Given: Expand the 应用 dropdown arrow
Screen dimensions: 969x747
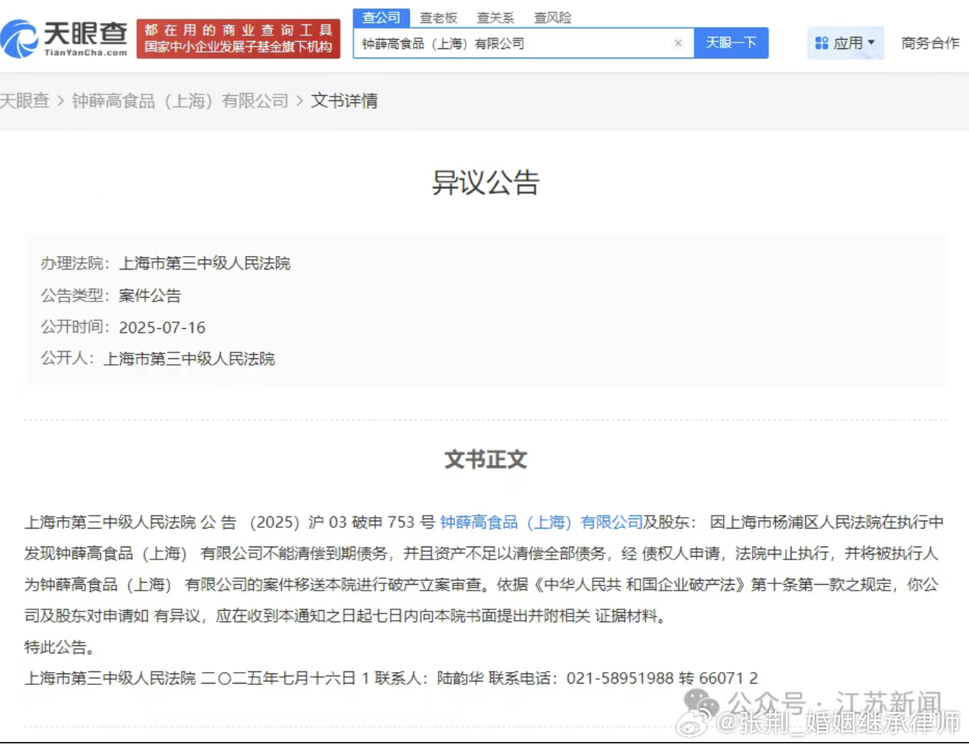Looking at the screenshot, I should pos(871,43).
